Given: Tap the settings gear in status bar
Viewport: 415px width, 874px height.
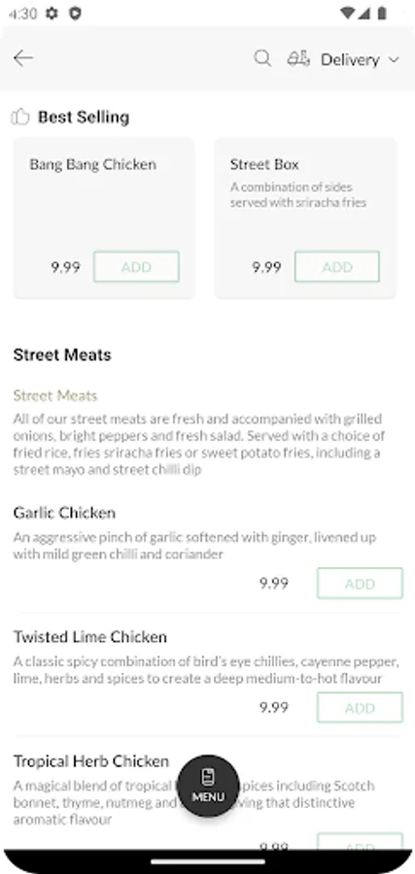Looking at the screenshot, I should (52, 13).
